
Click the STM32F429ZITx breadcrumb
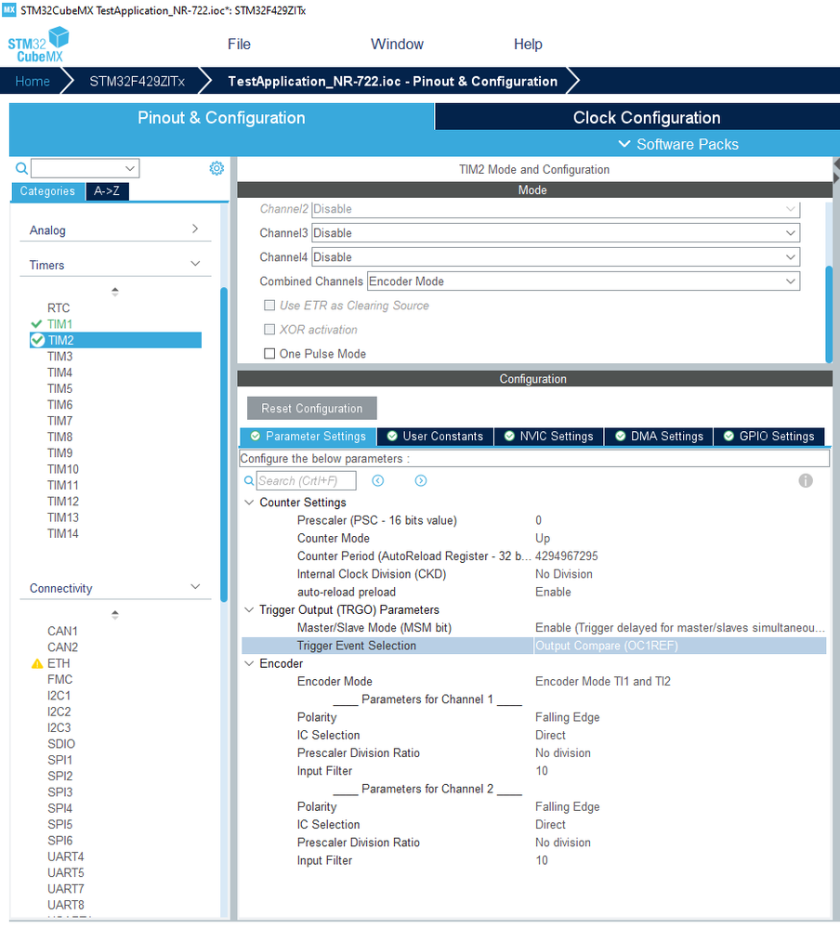(138, 82)
